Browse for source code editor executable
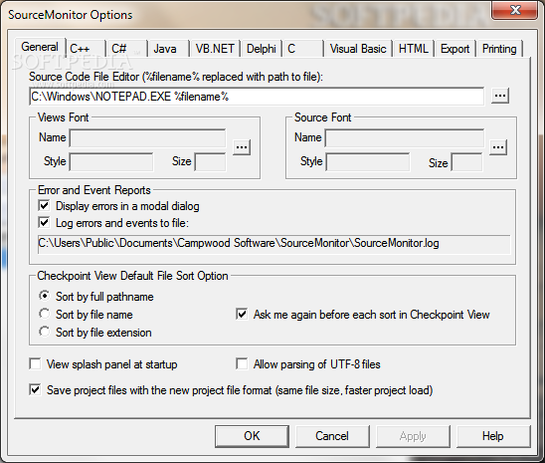Image resolution: width=545 pixels, height=463 pixels. coord(500,96)
